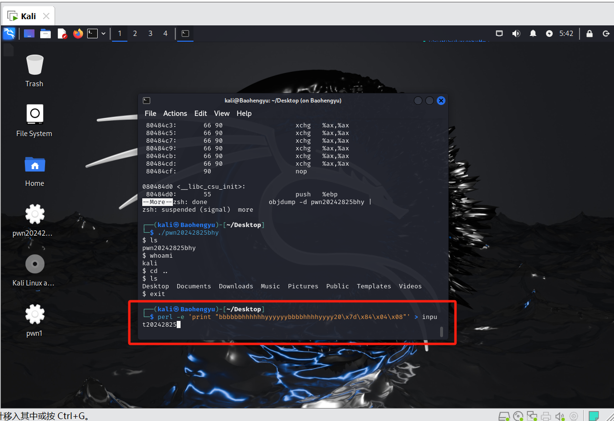Screen dimensions: 614x421
Task: Click 'Pictures' in the ls output
Action: tap(303, 286)
